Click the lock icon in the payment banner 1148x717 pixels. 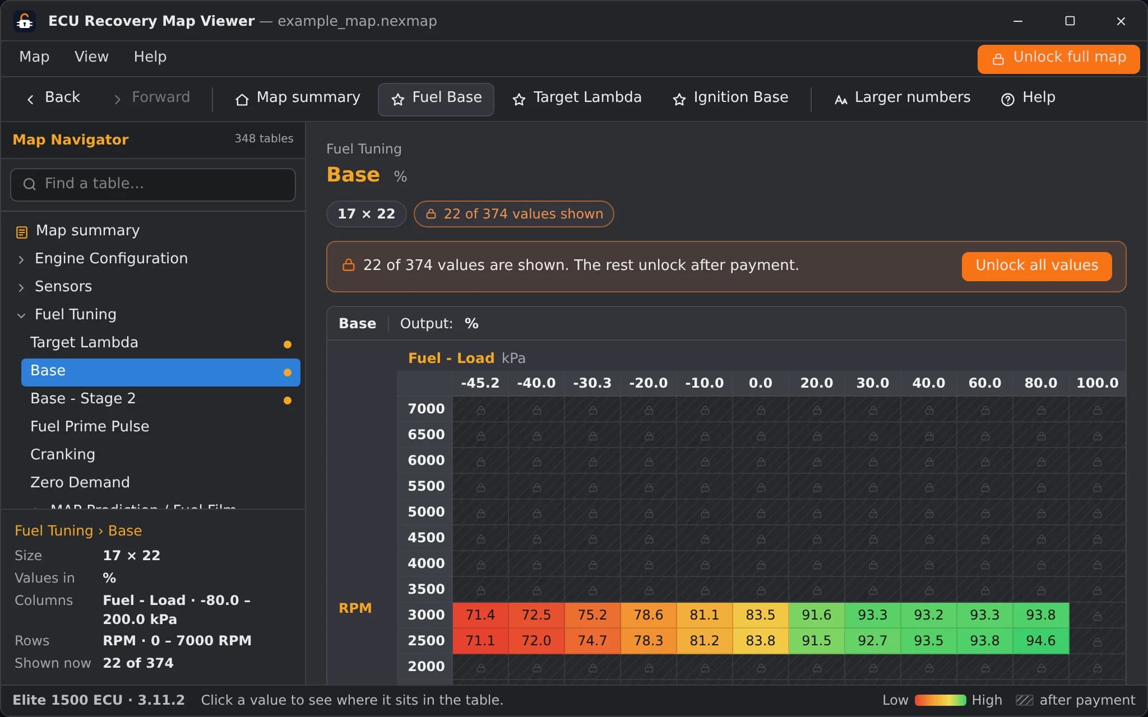[349, 265]
